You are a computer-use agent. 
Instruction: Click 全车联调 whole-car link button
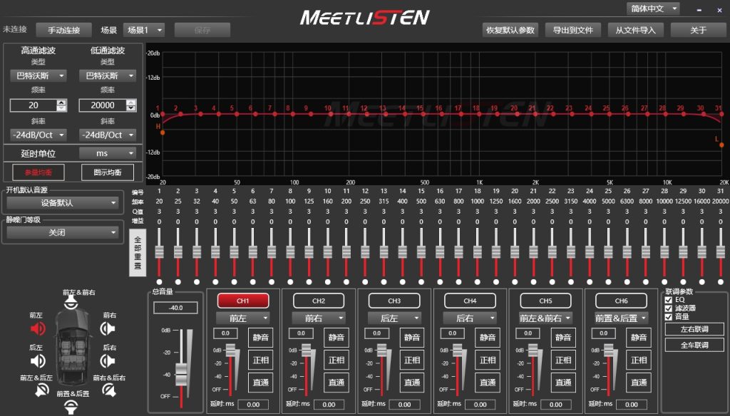[x=694, y=345]
